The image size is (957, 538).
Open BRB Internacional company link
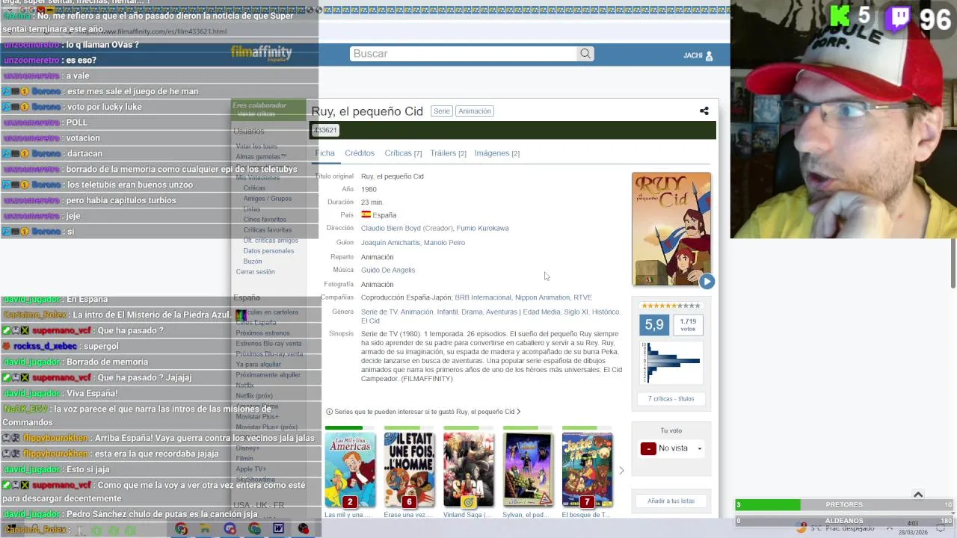(483, 297)
